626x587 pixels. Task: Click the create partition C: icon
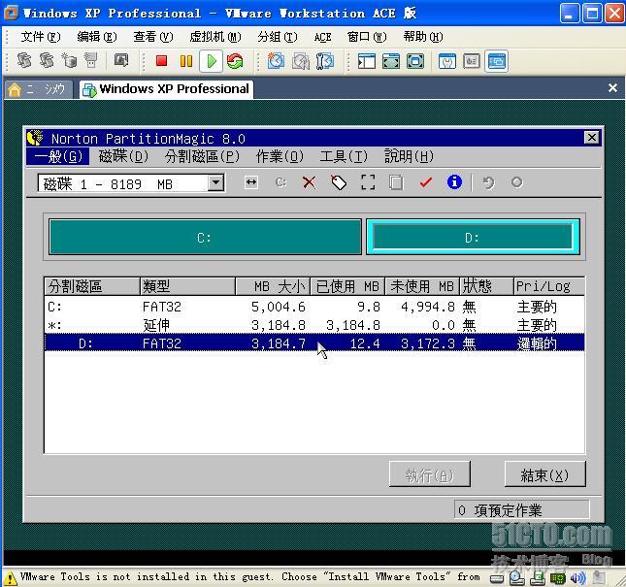pos(281,182)
